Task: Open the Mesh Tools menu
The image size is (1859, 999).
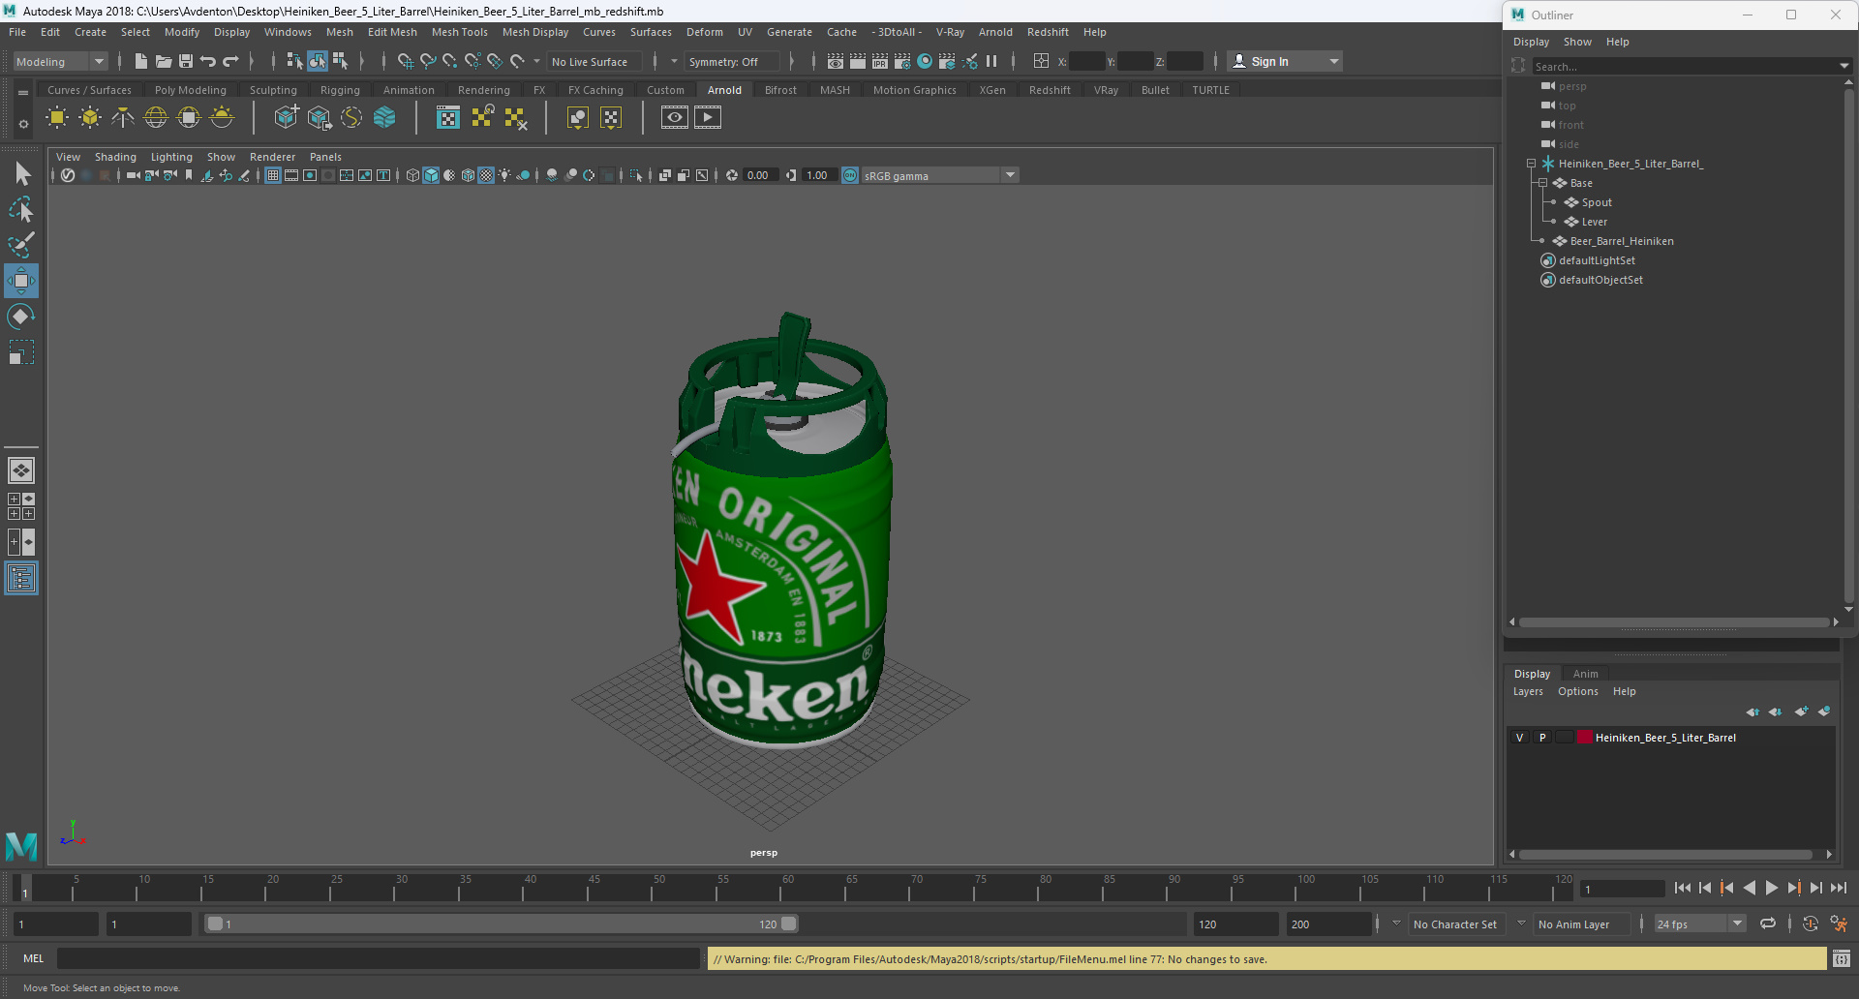Action: tap(459, 32)
